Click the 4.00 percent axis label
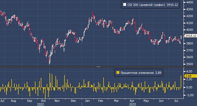Viewport: 197px width, 106px height. 189,71
